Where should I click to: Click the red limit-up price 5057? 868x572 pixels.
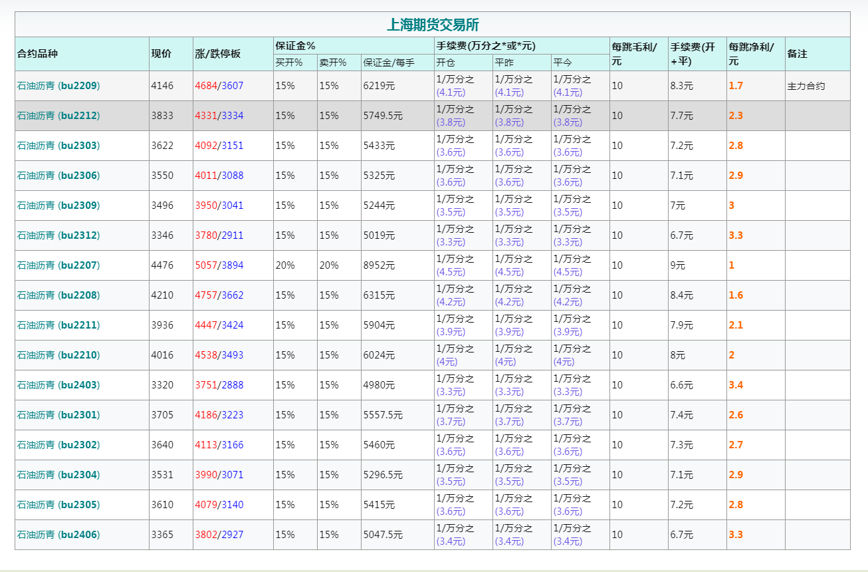click(x=206, y=265)
